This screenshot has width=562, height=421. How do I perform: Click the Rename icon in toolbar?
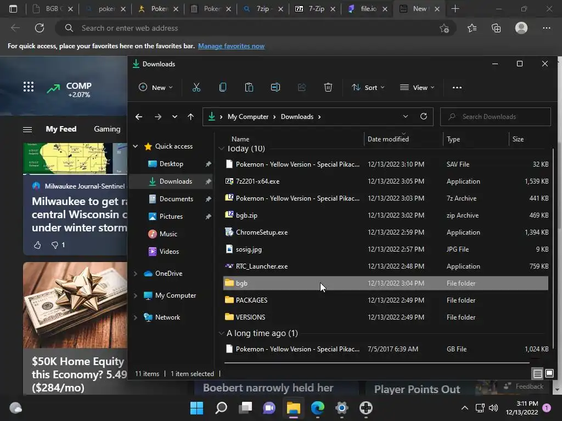[276, 88]
